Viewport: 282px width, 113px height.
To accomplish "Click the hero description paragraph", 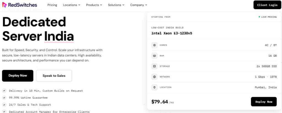I will (x=52, y=55).
